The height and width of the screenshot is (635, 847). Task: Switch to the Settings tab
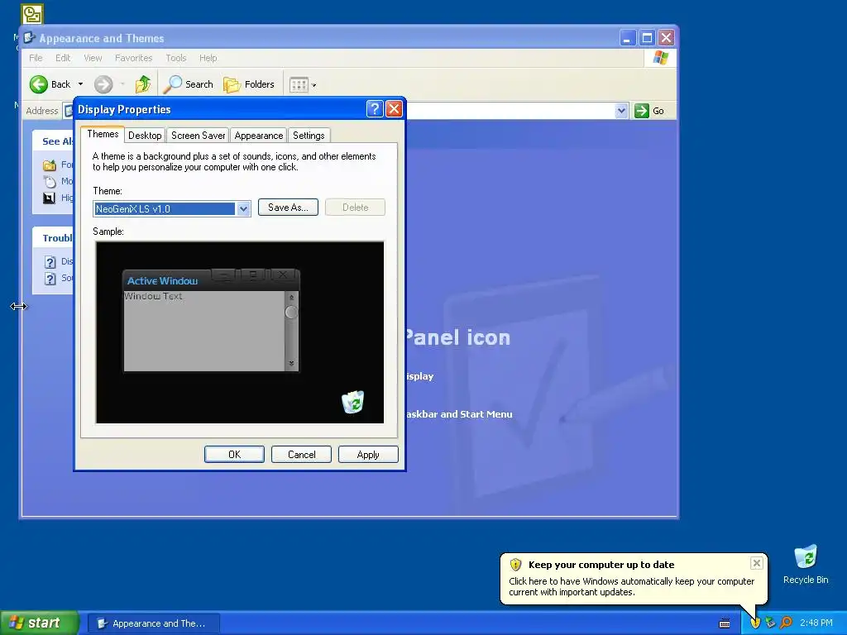click(x=309, y=136)
